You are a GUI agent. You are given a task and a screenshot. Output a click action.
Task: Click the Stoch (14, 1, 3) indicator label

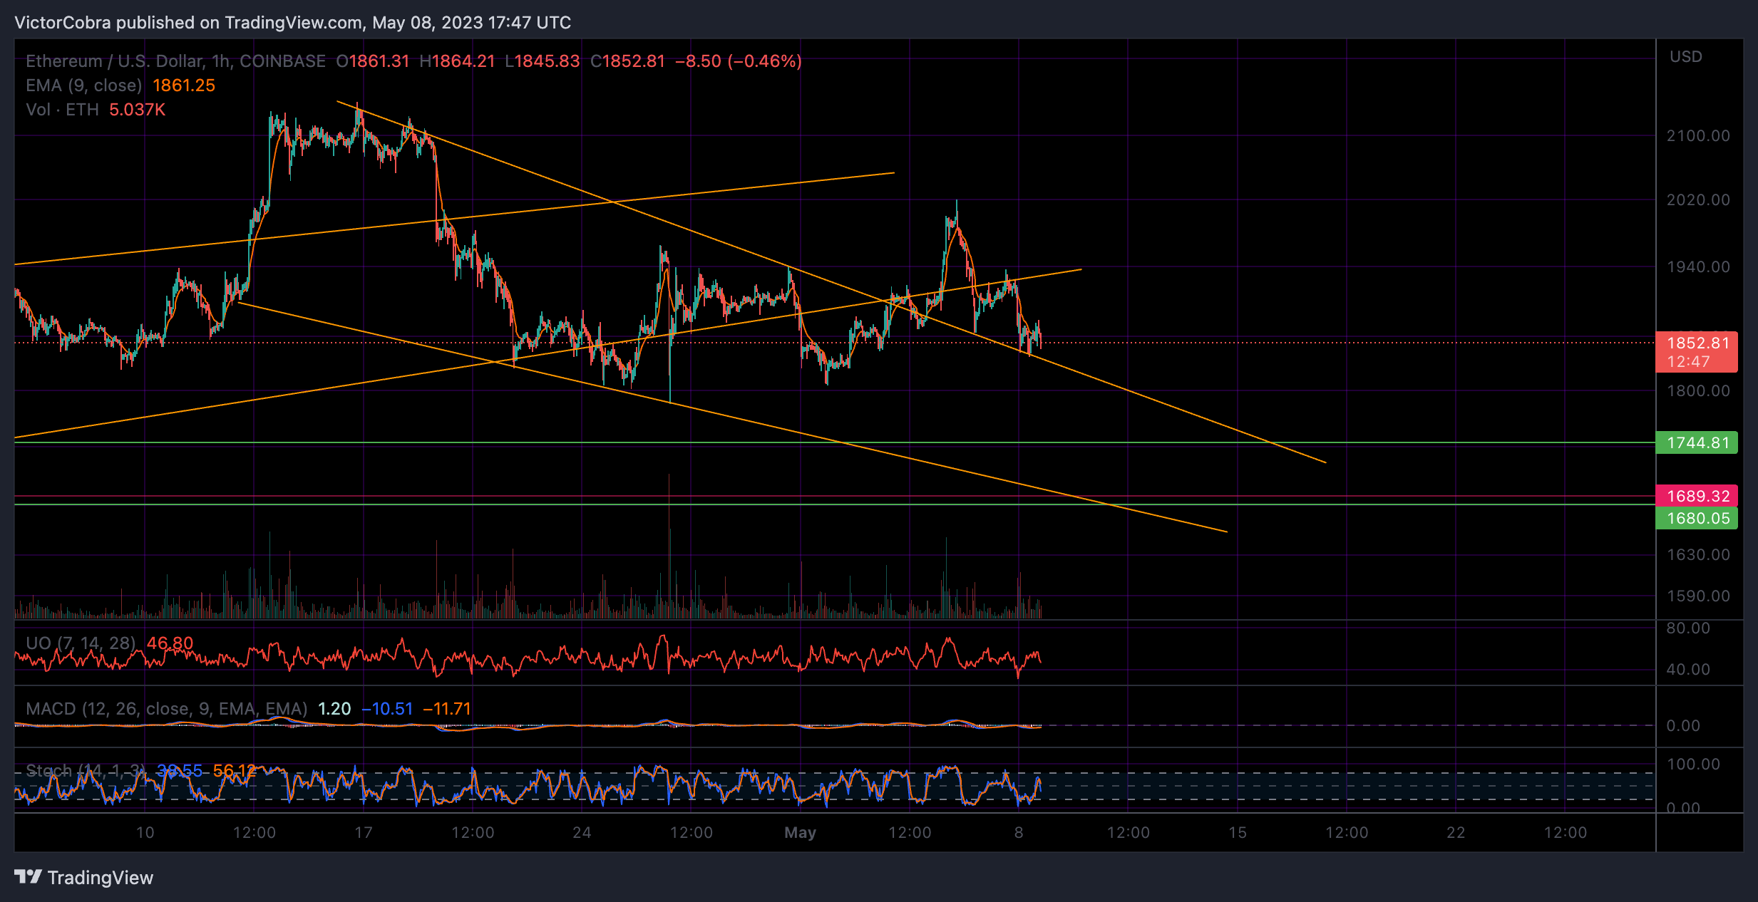(x=86, y=771)
